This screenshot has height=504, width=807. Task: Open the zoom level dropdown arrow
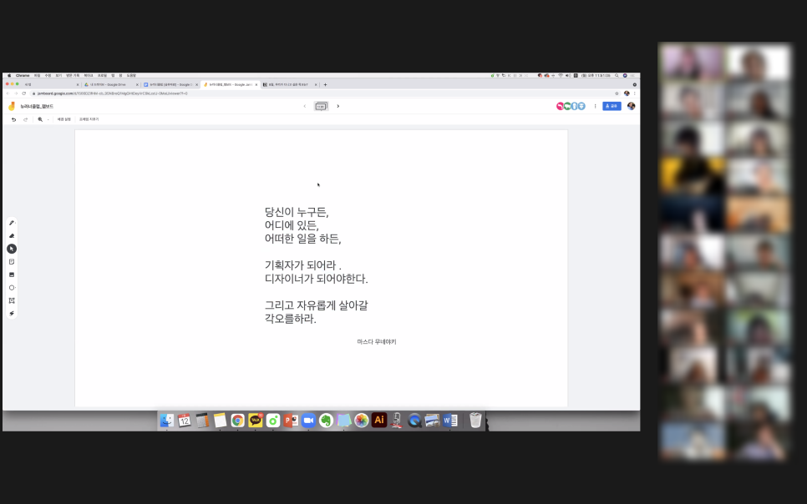click(x=48, y=119)
